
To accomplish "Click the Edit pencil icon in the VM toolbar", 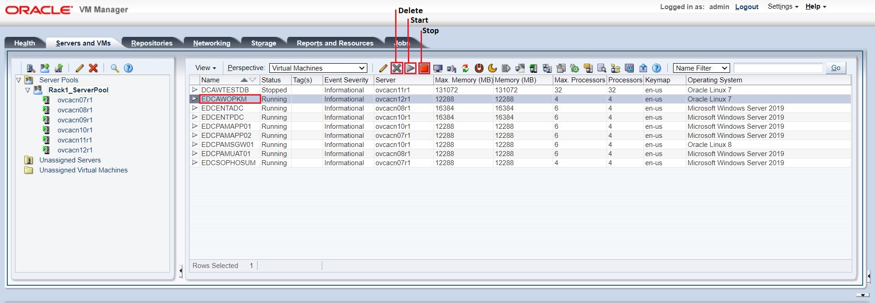I will coord(383,68).
